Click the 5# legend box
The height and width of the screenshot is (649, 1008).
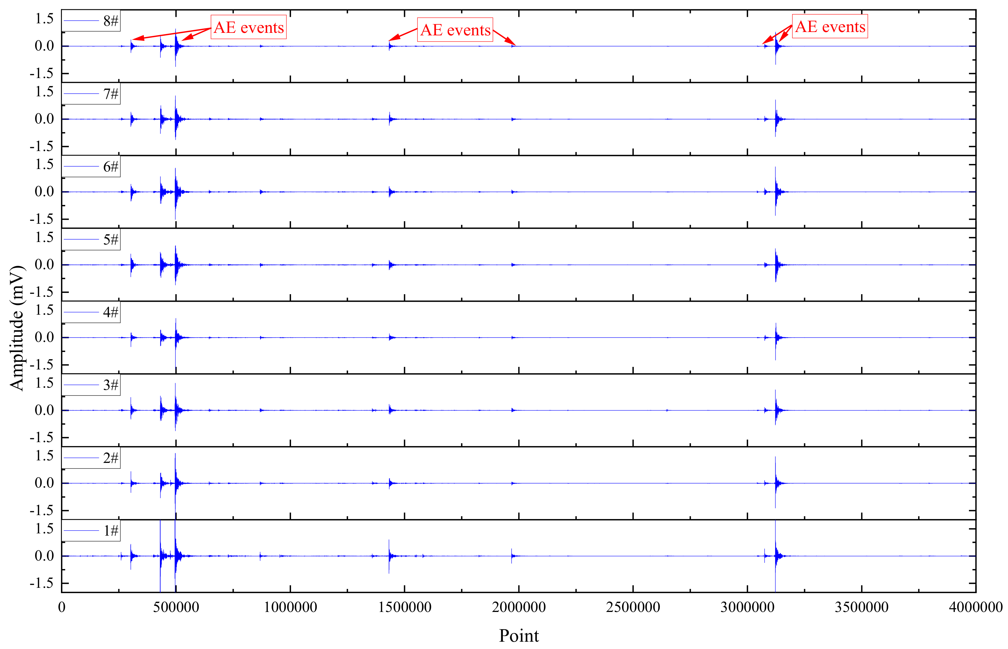91,239
